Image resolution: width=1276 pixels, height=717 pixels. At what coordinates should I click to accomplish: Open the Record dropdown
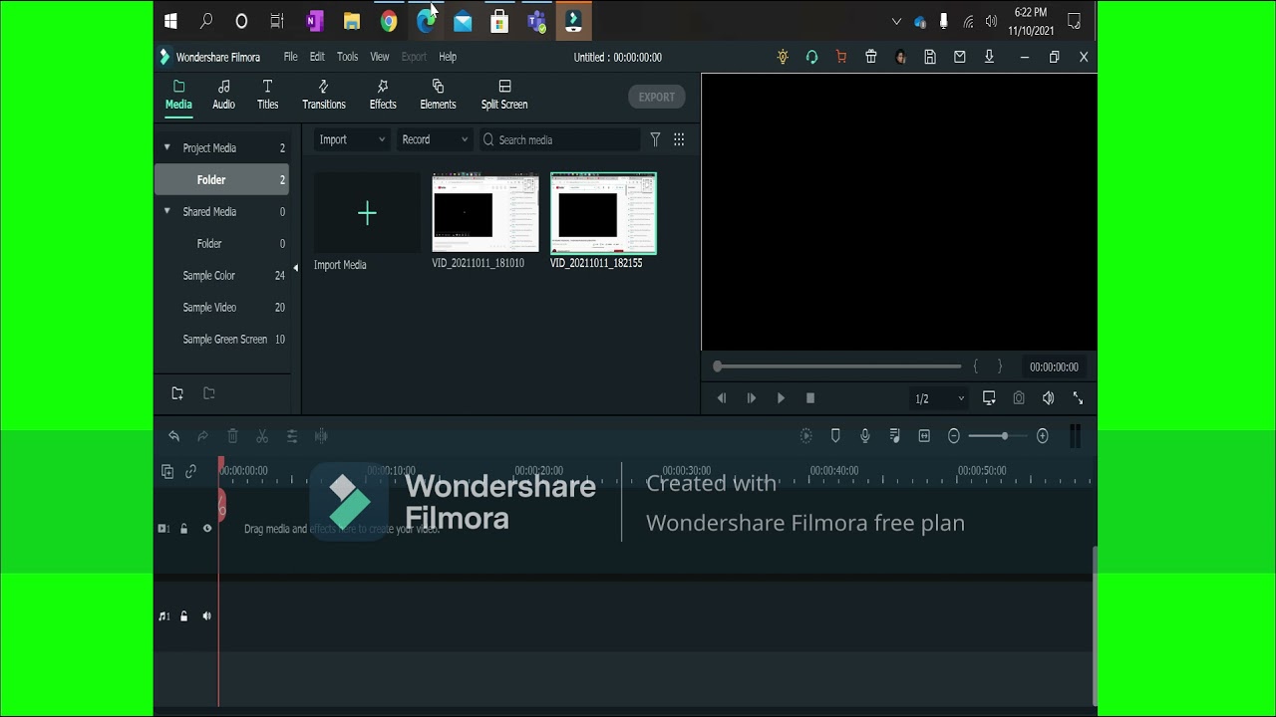point(434,139)
